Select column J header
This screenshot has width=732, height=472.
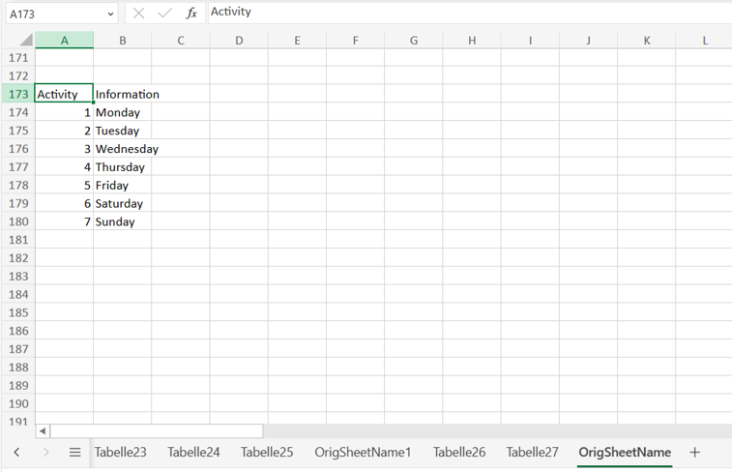coord(589,41)
